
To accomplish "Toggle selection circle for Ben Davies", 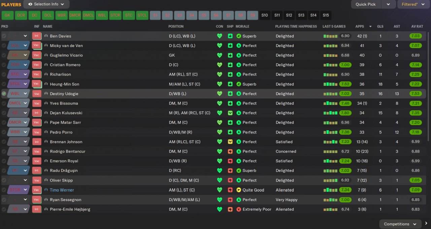I will point(4,36).
